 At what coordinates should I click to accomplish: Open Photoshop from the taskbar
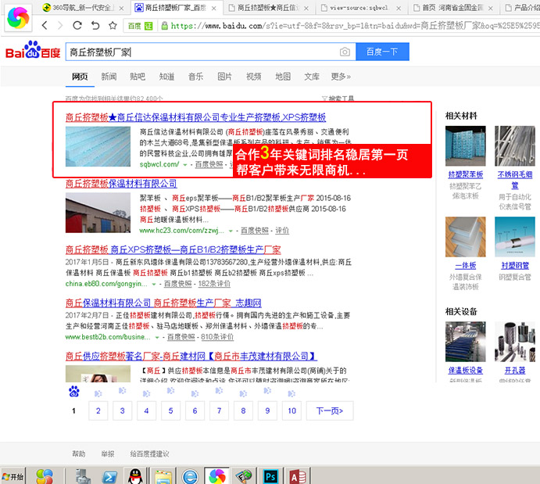point(270,477)
